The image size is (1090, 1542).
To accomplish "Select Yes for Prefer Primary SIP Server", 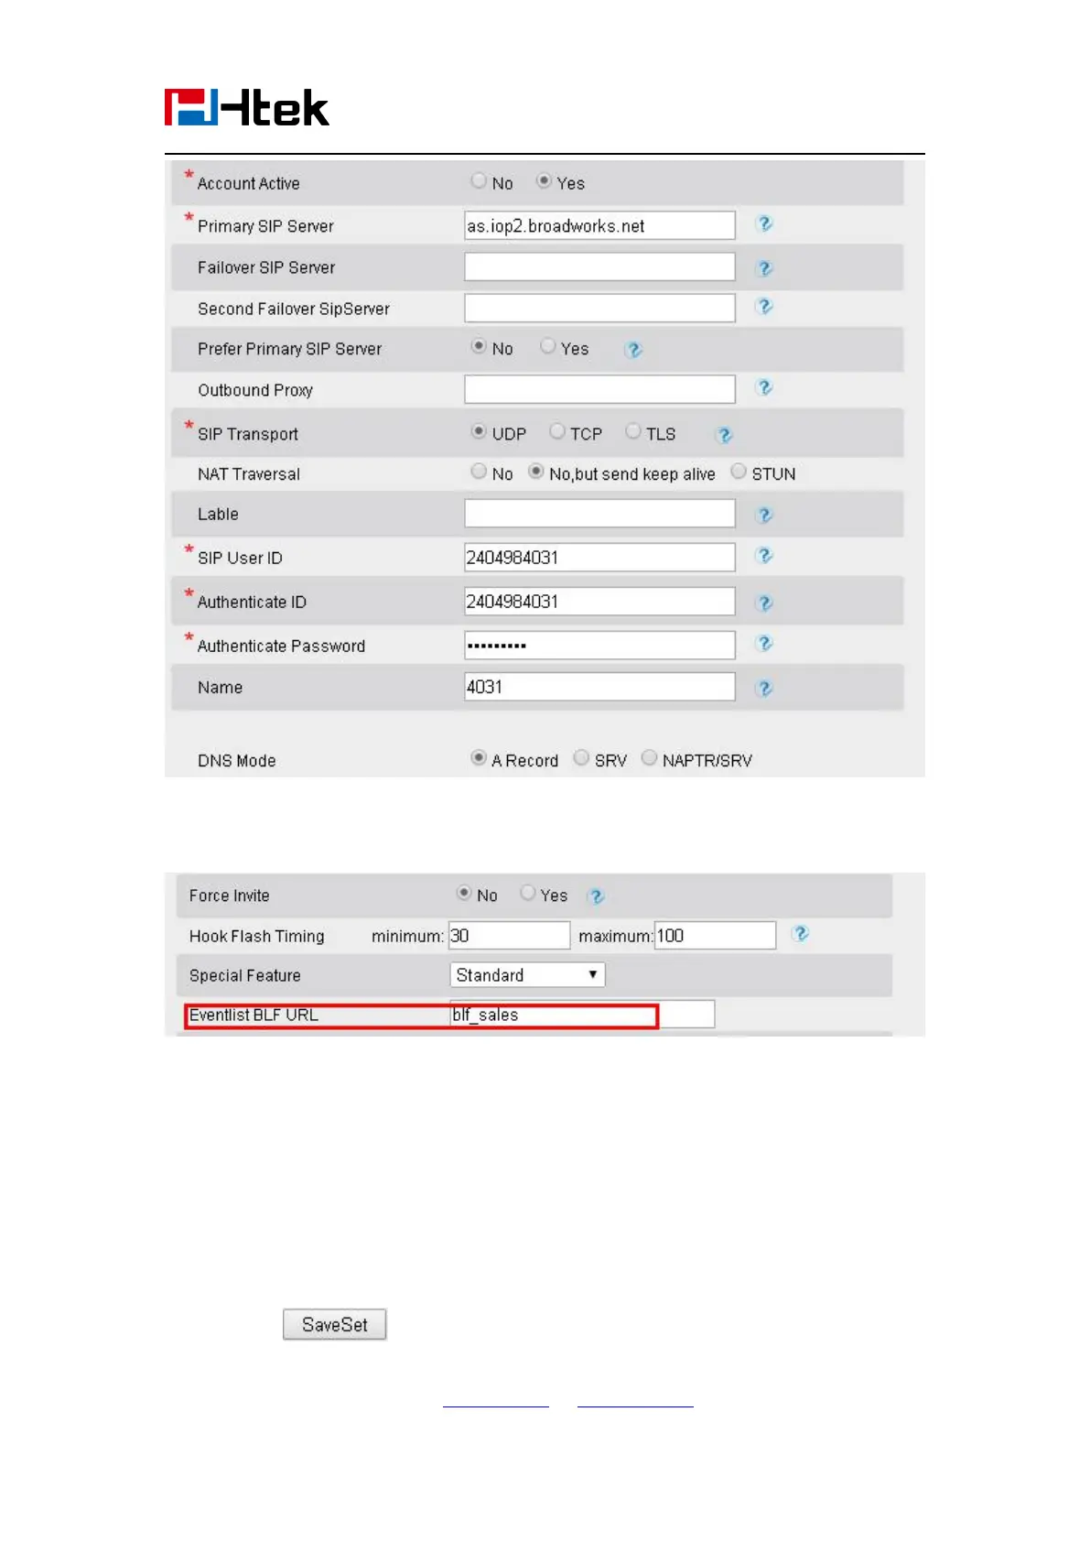I will click(547, 347).
